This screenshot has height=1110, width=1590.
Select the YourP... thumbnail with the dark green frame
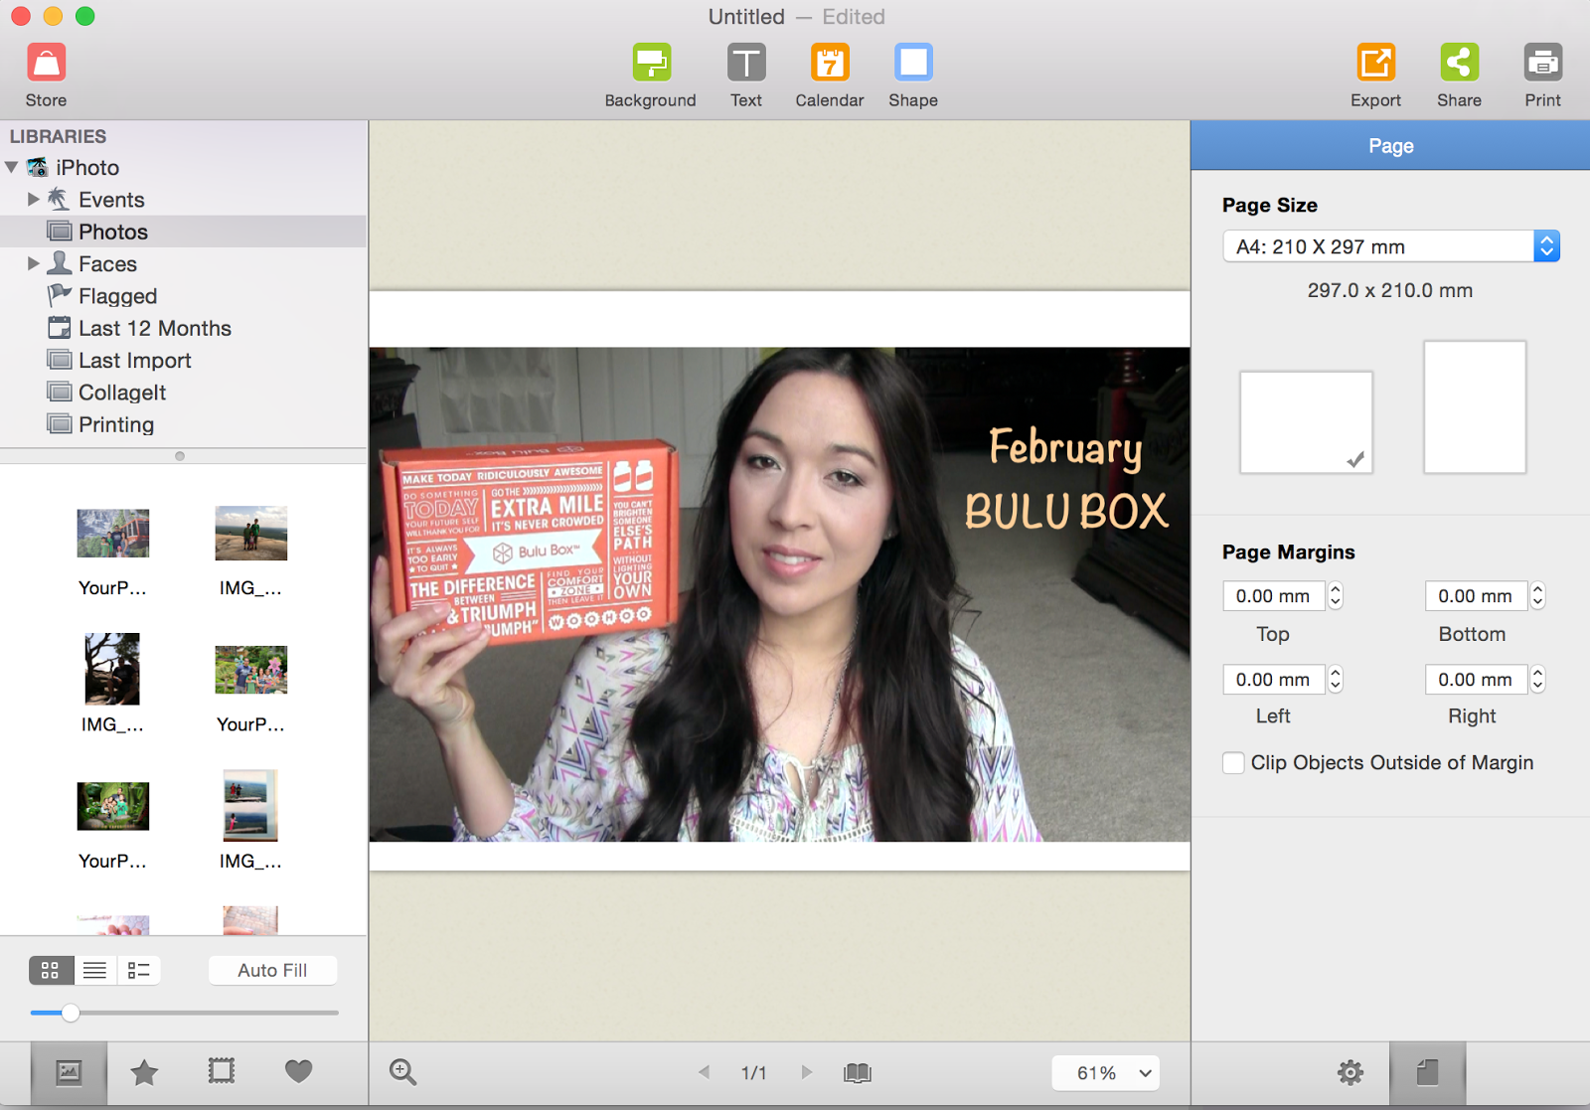113,806
